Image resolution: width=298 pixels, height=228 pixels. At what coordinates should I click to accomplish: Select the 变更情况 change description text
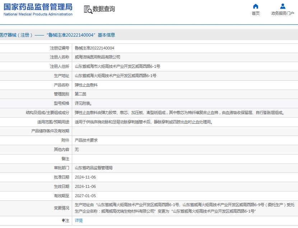point(185,208)
